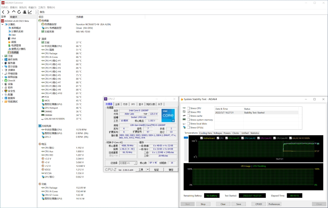Open the user profile icon in toolbar
The width and height of the screenshot is (328, 208).
pos(24,12)
